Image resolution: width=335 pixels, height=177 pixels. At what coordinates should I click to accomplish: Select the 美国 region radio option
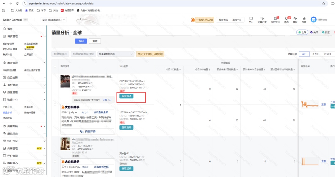coord(314,32)
